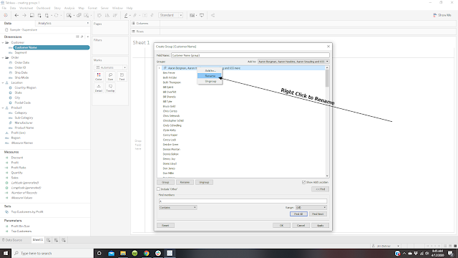Screen dimensions: 458x258
Task: Choose Add to... in the context menu
Action: 210,71
